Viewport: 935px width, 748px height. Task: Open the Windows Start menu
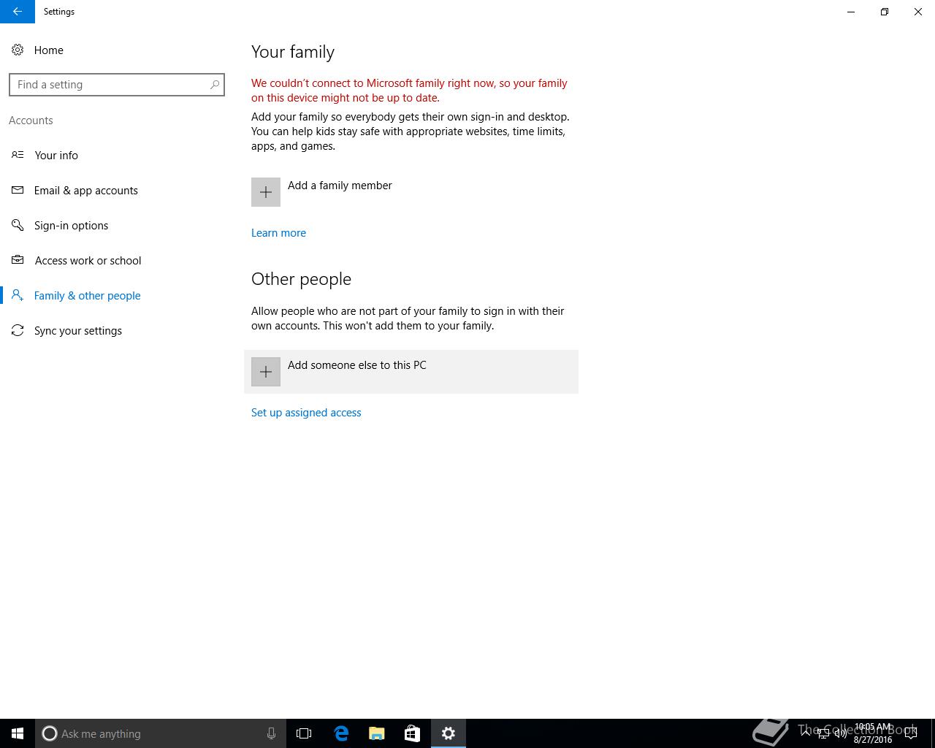tap(18, 733)
